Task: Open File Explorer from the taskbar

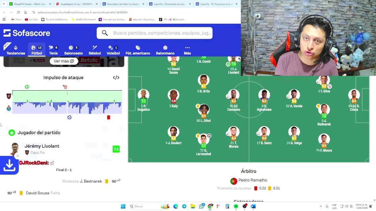Action: click(193, 206)
